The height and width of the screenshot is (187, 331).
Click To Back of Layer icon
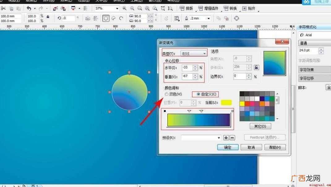[x=226, y=18]
